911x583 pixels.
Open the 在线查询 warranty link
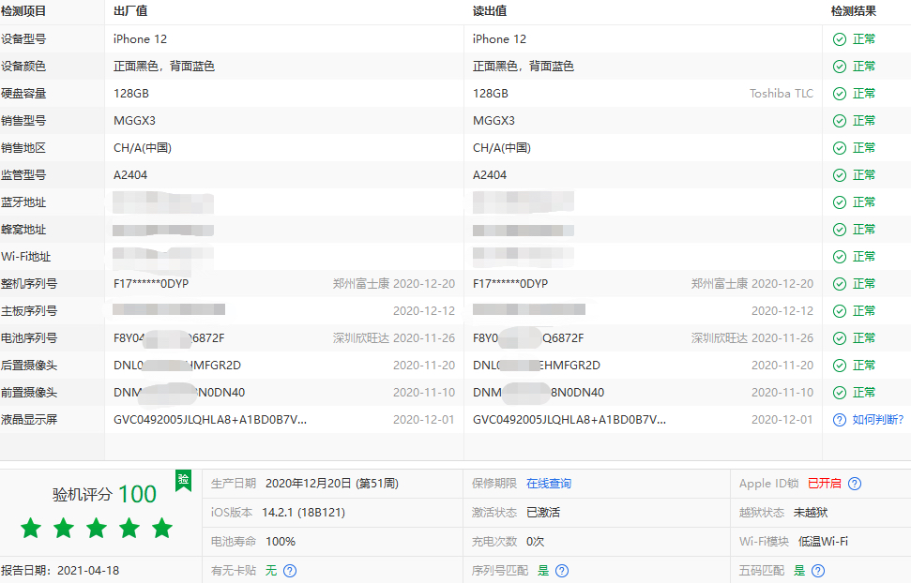549,484
